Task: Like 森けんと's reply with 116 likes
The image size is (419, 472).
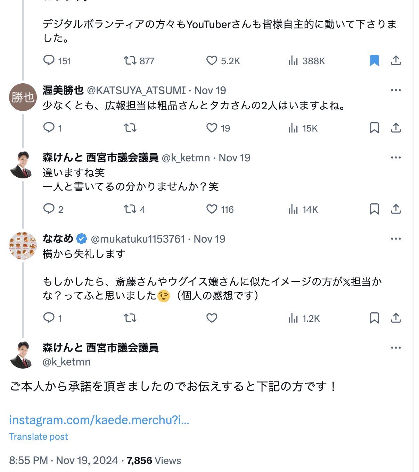Action: pos(212,209)
